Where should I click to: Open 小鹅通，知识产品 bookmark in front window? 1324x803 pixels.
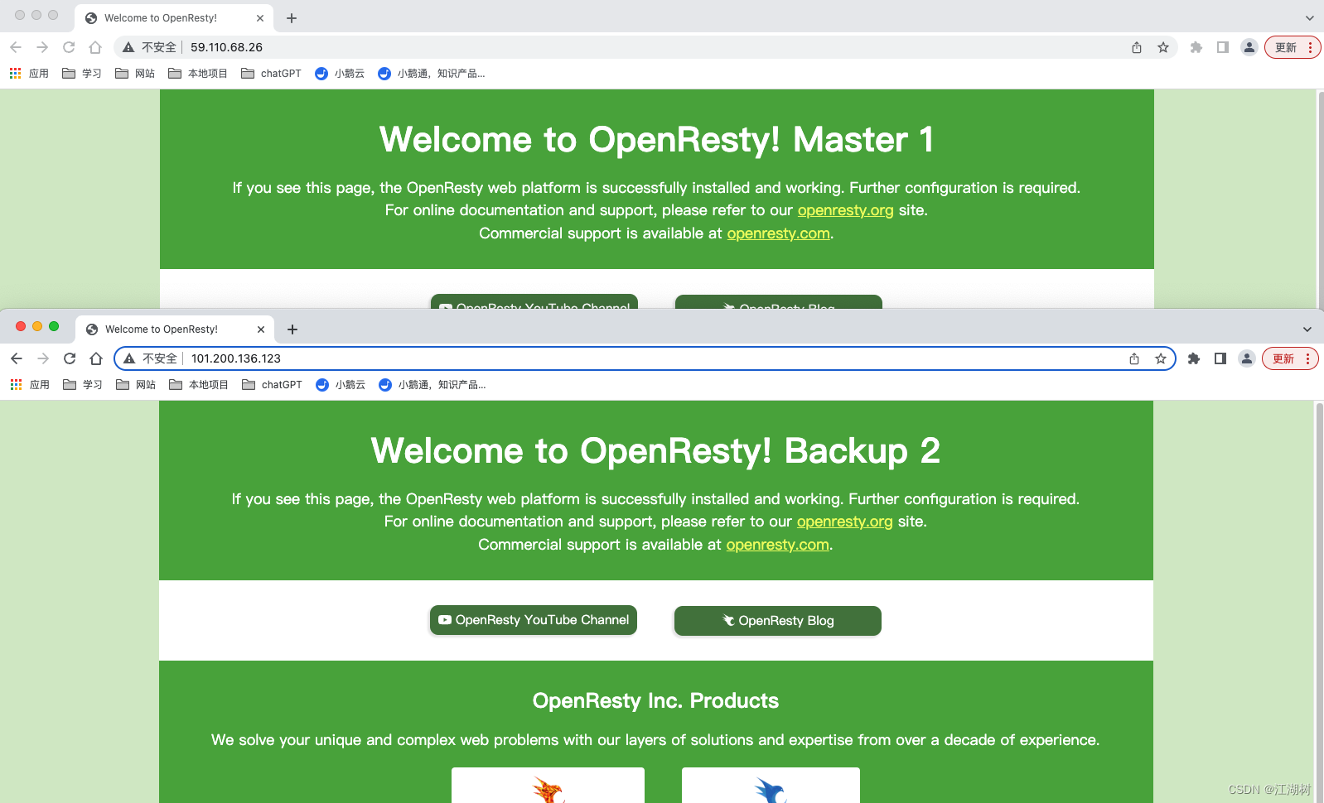432,385
